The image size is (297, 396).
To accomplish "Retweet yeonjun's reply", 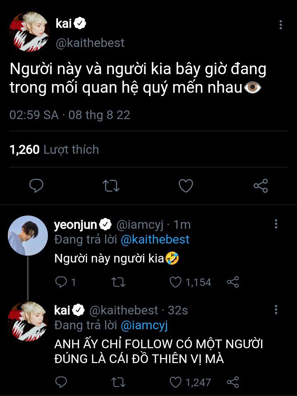I will click(x=119, y=282).
